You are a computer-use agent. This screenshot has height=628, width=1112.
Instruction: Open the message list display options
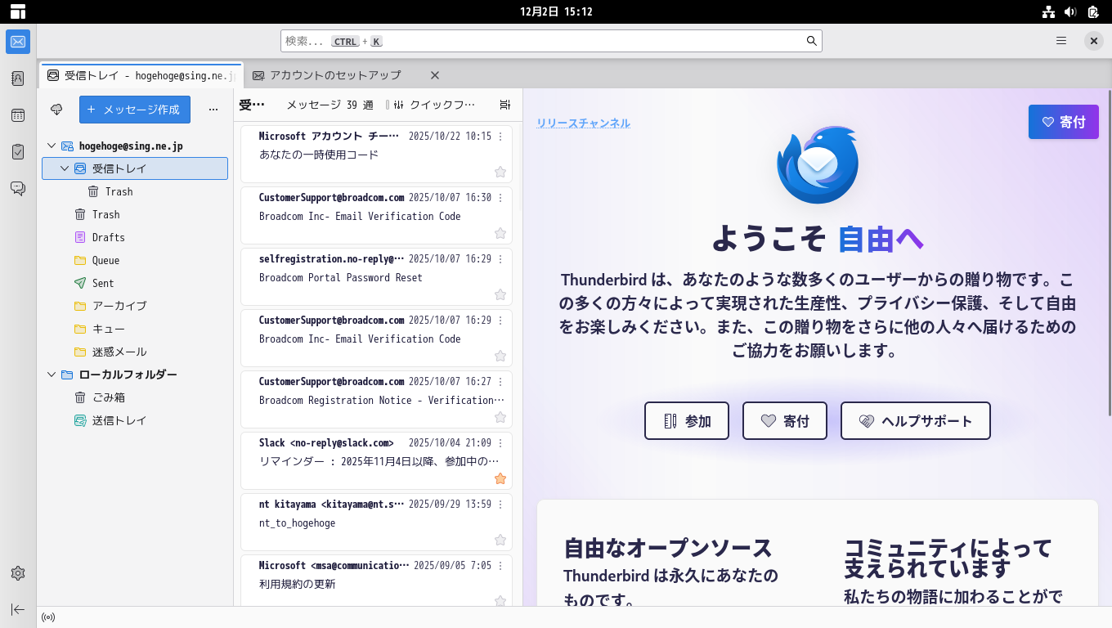point(504,105)
